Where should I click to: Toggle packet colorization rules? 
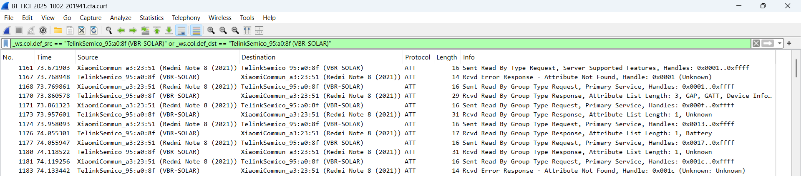(x=196, y=30)
